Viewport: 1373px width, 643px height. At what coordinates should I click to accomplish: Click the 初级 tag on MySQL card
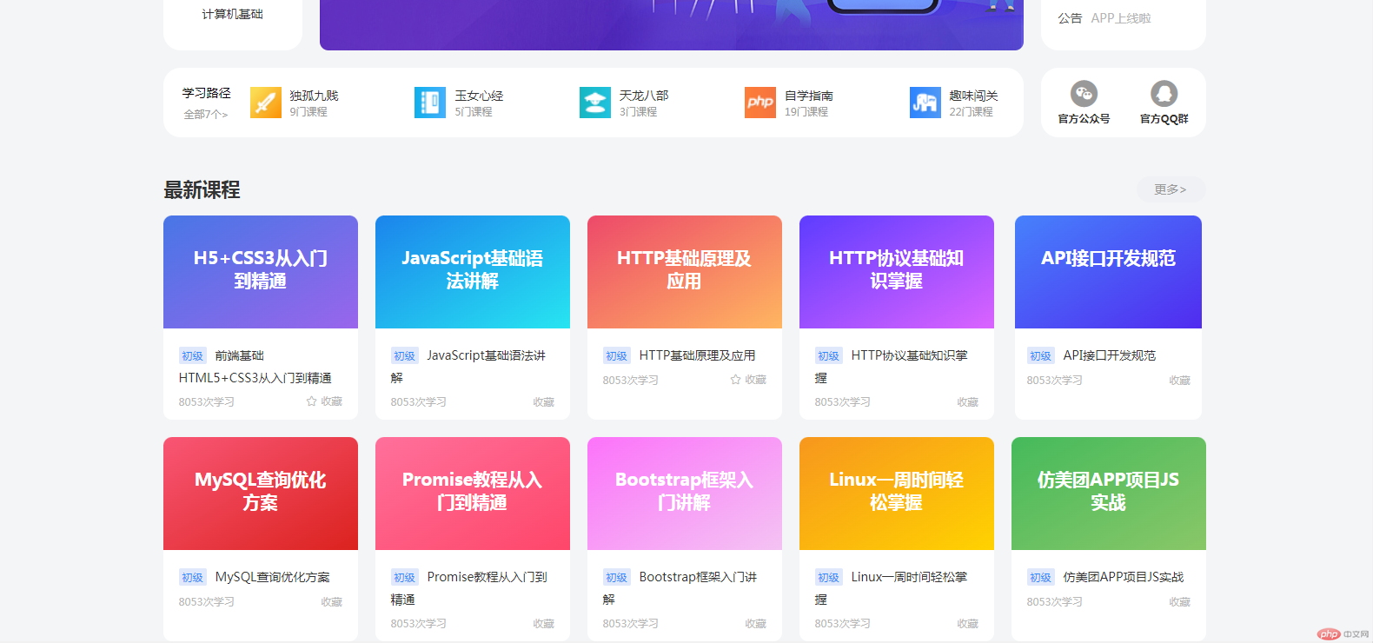pyautogui.click(x=193, y=578)
